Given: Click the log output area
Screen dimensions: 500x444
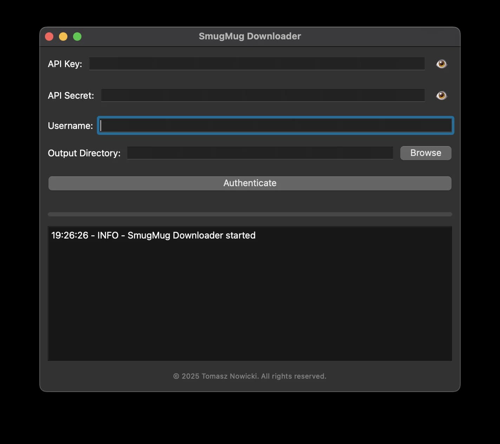Looking at the screenshot, I should point(250,299).
